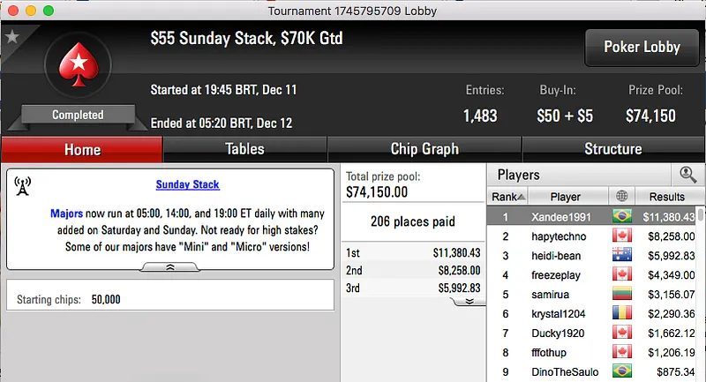Open the Sunday Stack hyperlink
The width and height of the screenshot is (706, 382).
(x=187, y=184)
